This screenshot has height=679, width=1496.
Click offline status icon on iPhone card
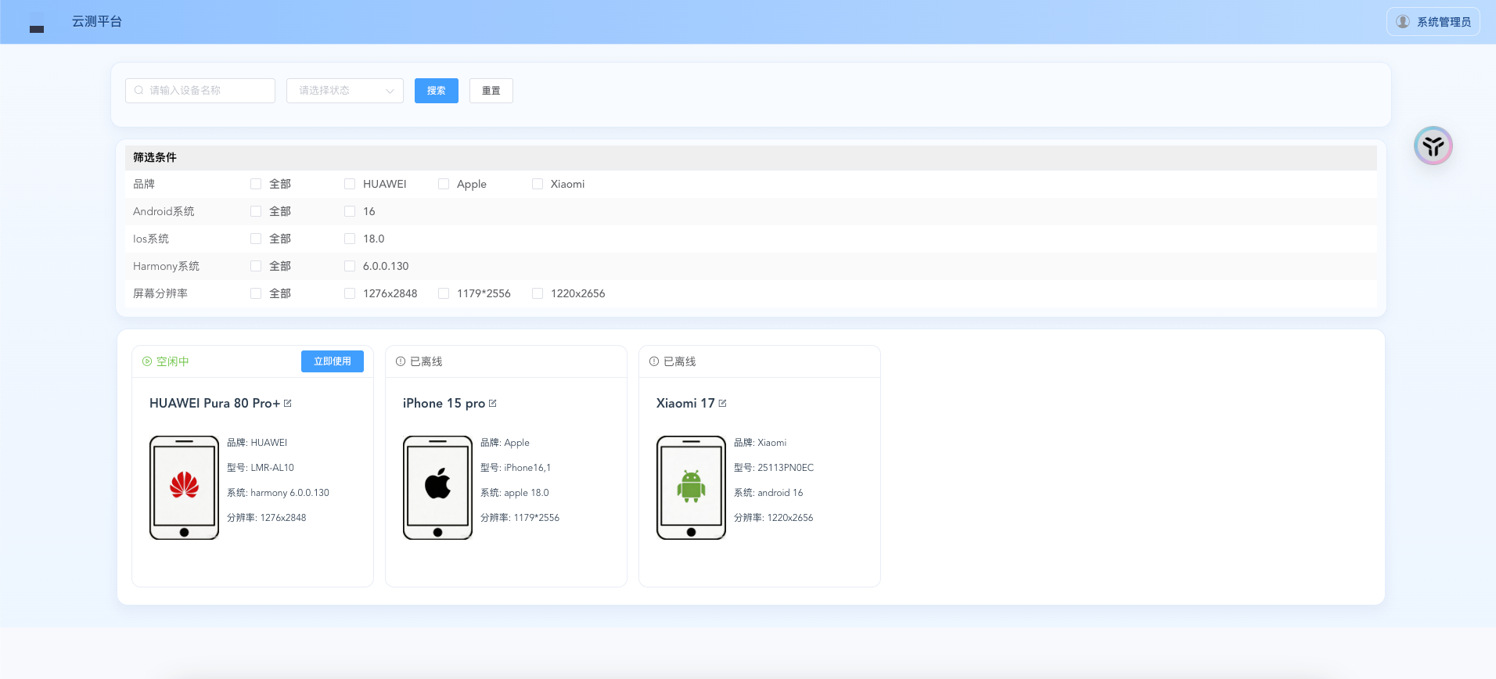point(401,361)
